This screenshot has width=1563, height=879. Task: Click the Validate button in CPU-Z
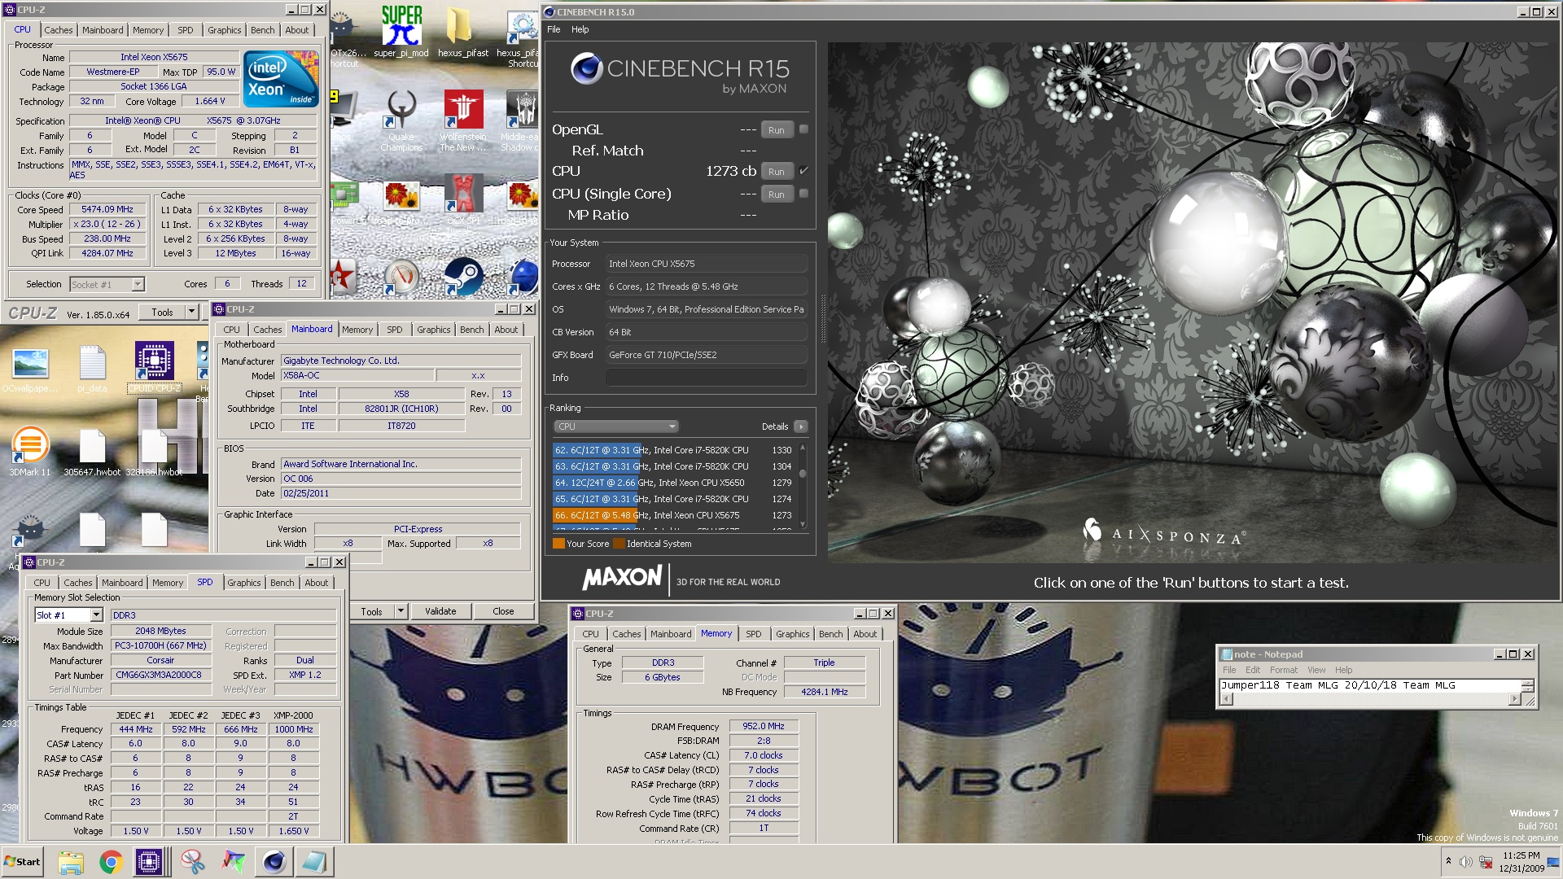click(440, 611)
